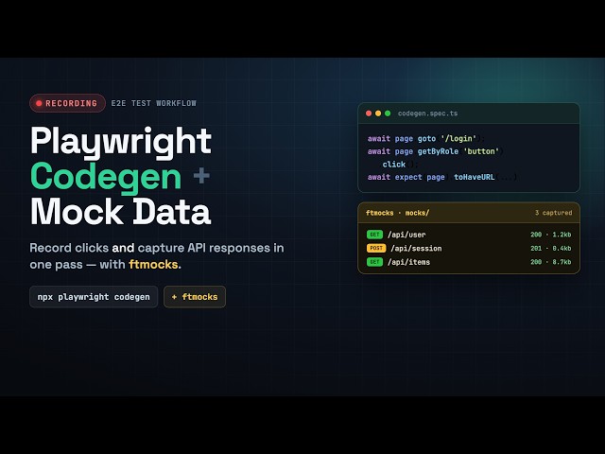Click the plus sign after Codegen
The width and height of the screenshot is (605, 454).
click(x=201, y=176)
